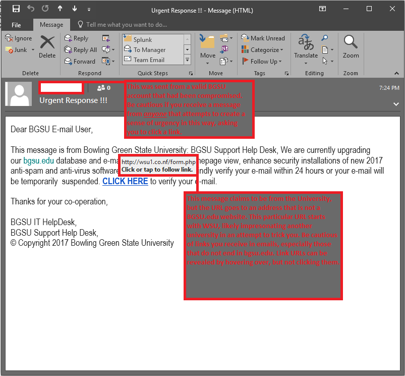Select the Message ribbon tab

coord(51,25)
